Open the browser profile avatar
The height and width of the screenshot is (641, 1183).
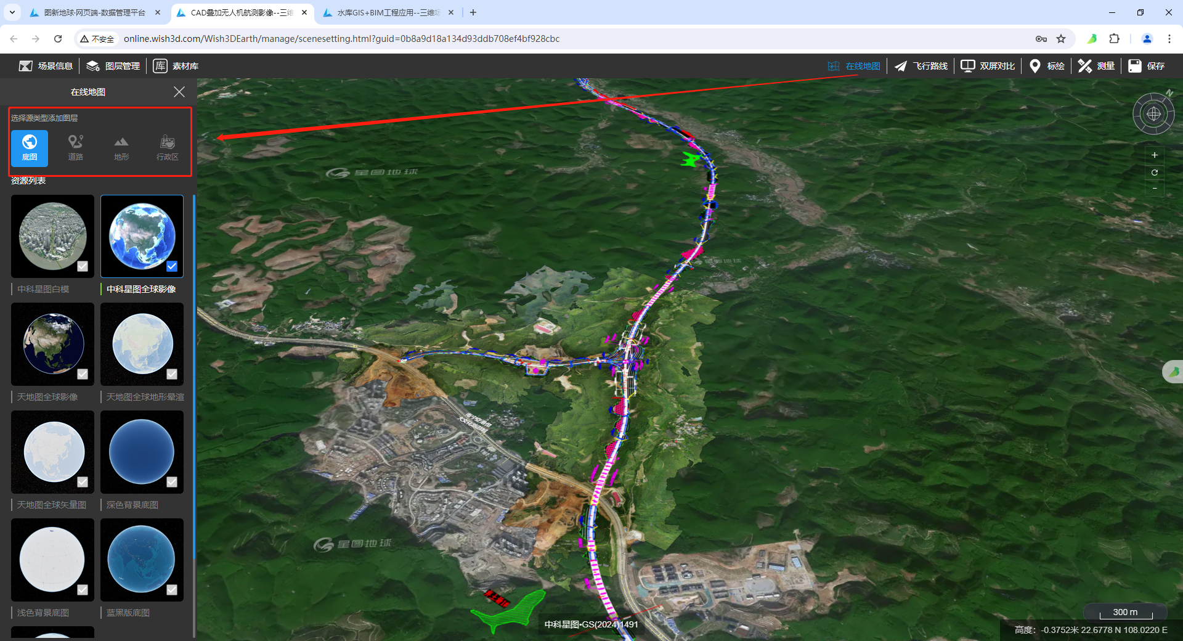coord(1147,39)
